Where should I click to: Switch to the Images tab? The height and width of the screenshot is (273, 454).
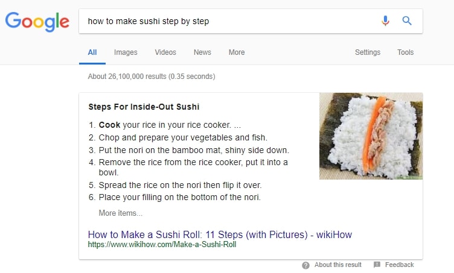tap(126, 52)
